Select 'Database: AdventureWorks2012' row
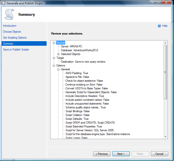This screenshot has height=161, width=174. (x=80, y=50)
